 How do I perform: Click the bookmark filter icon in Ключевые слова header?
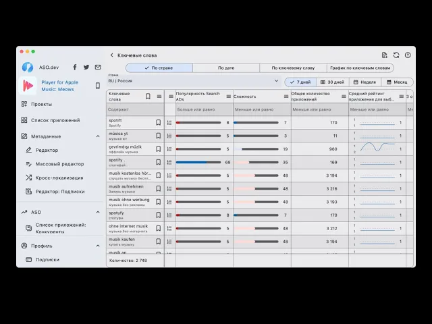148,96
